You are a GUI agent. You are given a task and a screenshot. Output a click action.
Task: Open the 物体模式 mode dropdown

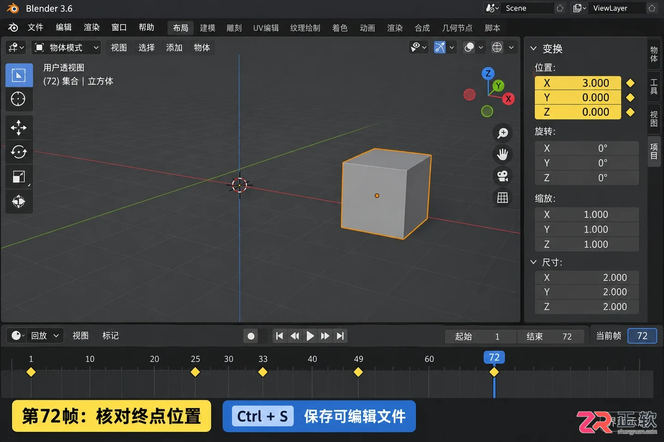67,47
